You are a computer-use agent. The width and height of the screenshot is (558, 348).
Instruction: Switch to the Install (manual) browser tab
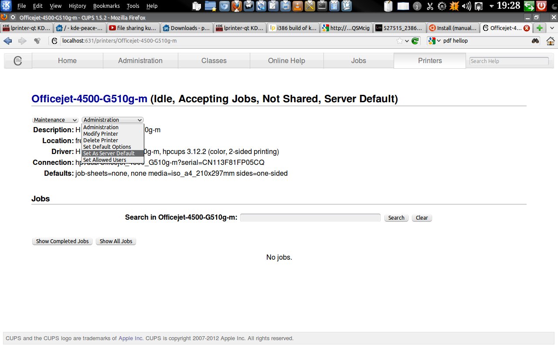coord(453,28)
